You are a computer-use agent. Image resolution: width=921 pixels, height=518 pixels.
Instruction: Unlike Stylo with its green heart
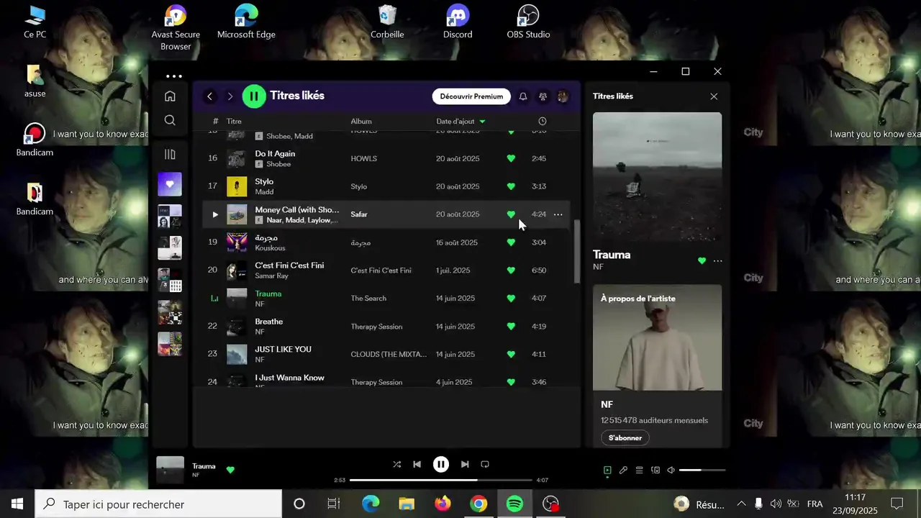tap(511, 186)
